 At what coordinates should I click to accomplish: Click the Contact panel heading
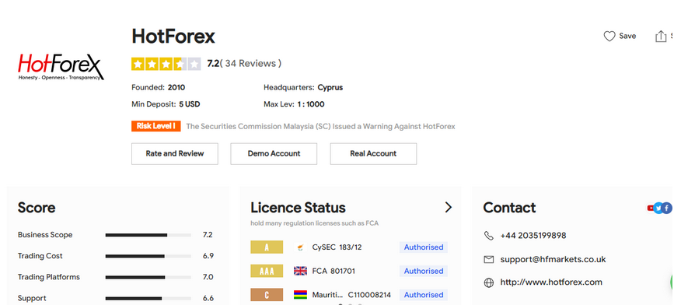pos(509,208)
